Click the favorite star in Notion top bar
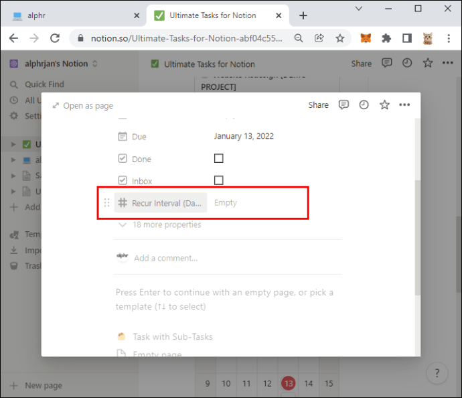 [428, 63]
